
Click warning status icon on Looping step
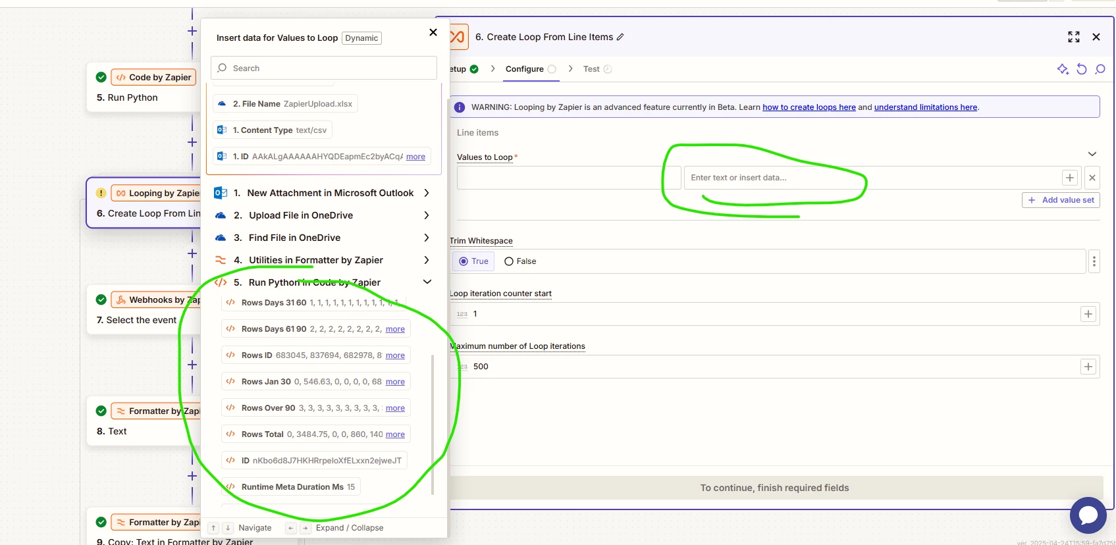(x=101, y=193)
